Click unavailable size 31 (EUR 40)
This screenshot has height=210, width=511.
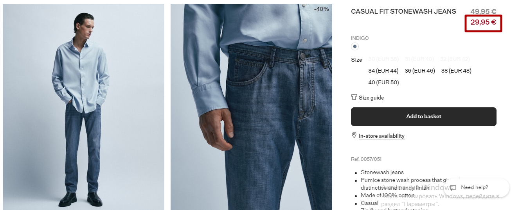[x=419, y=59]
